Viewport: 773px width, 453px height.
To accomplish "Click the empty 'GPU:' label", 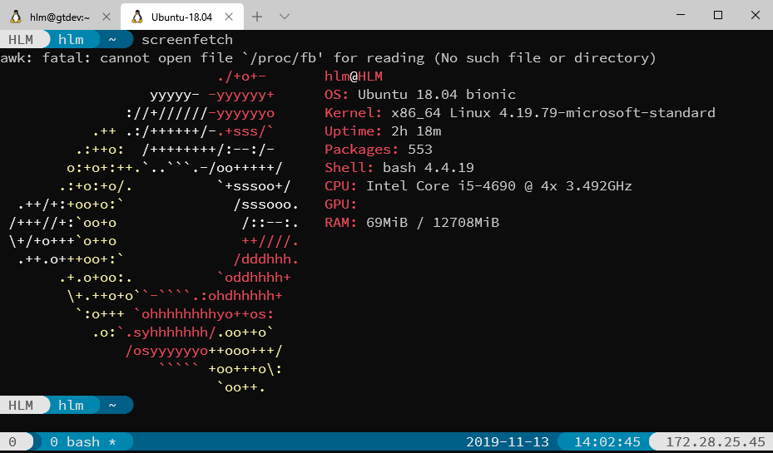I will pos(340,204).
